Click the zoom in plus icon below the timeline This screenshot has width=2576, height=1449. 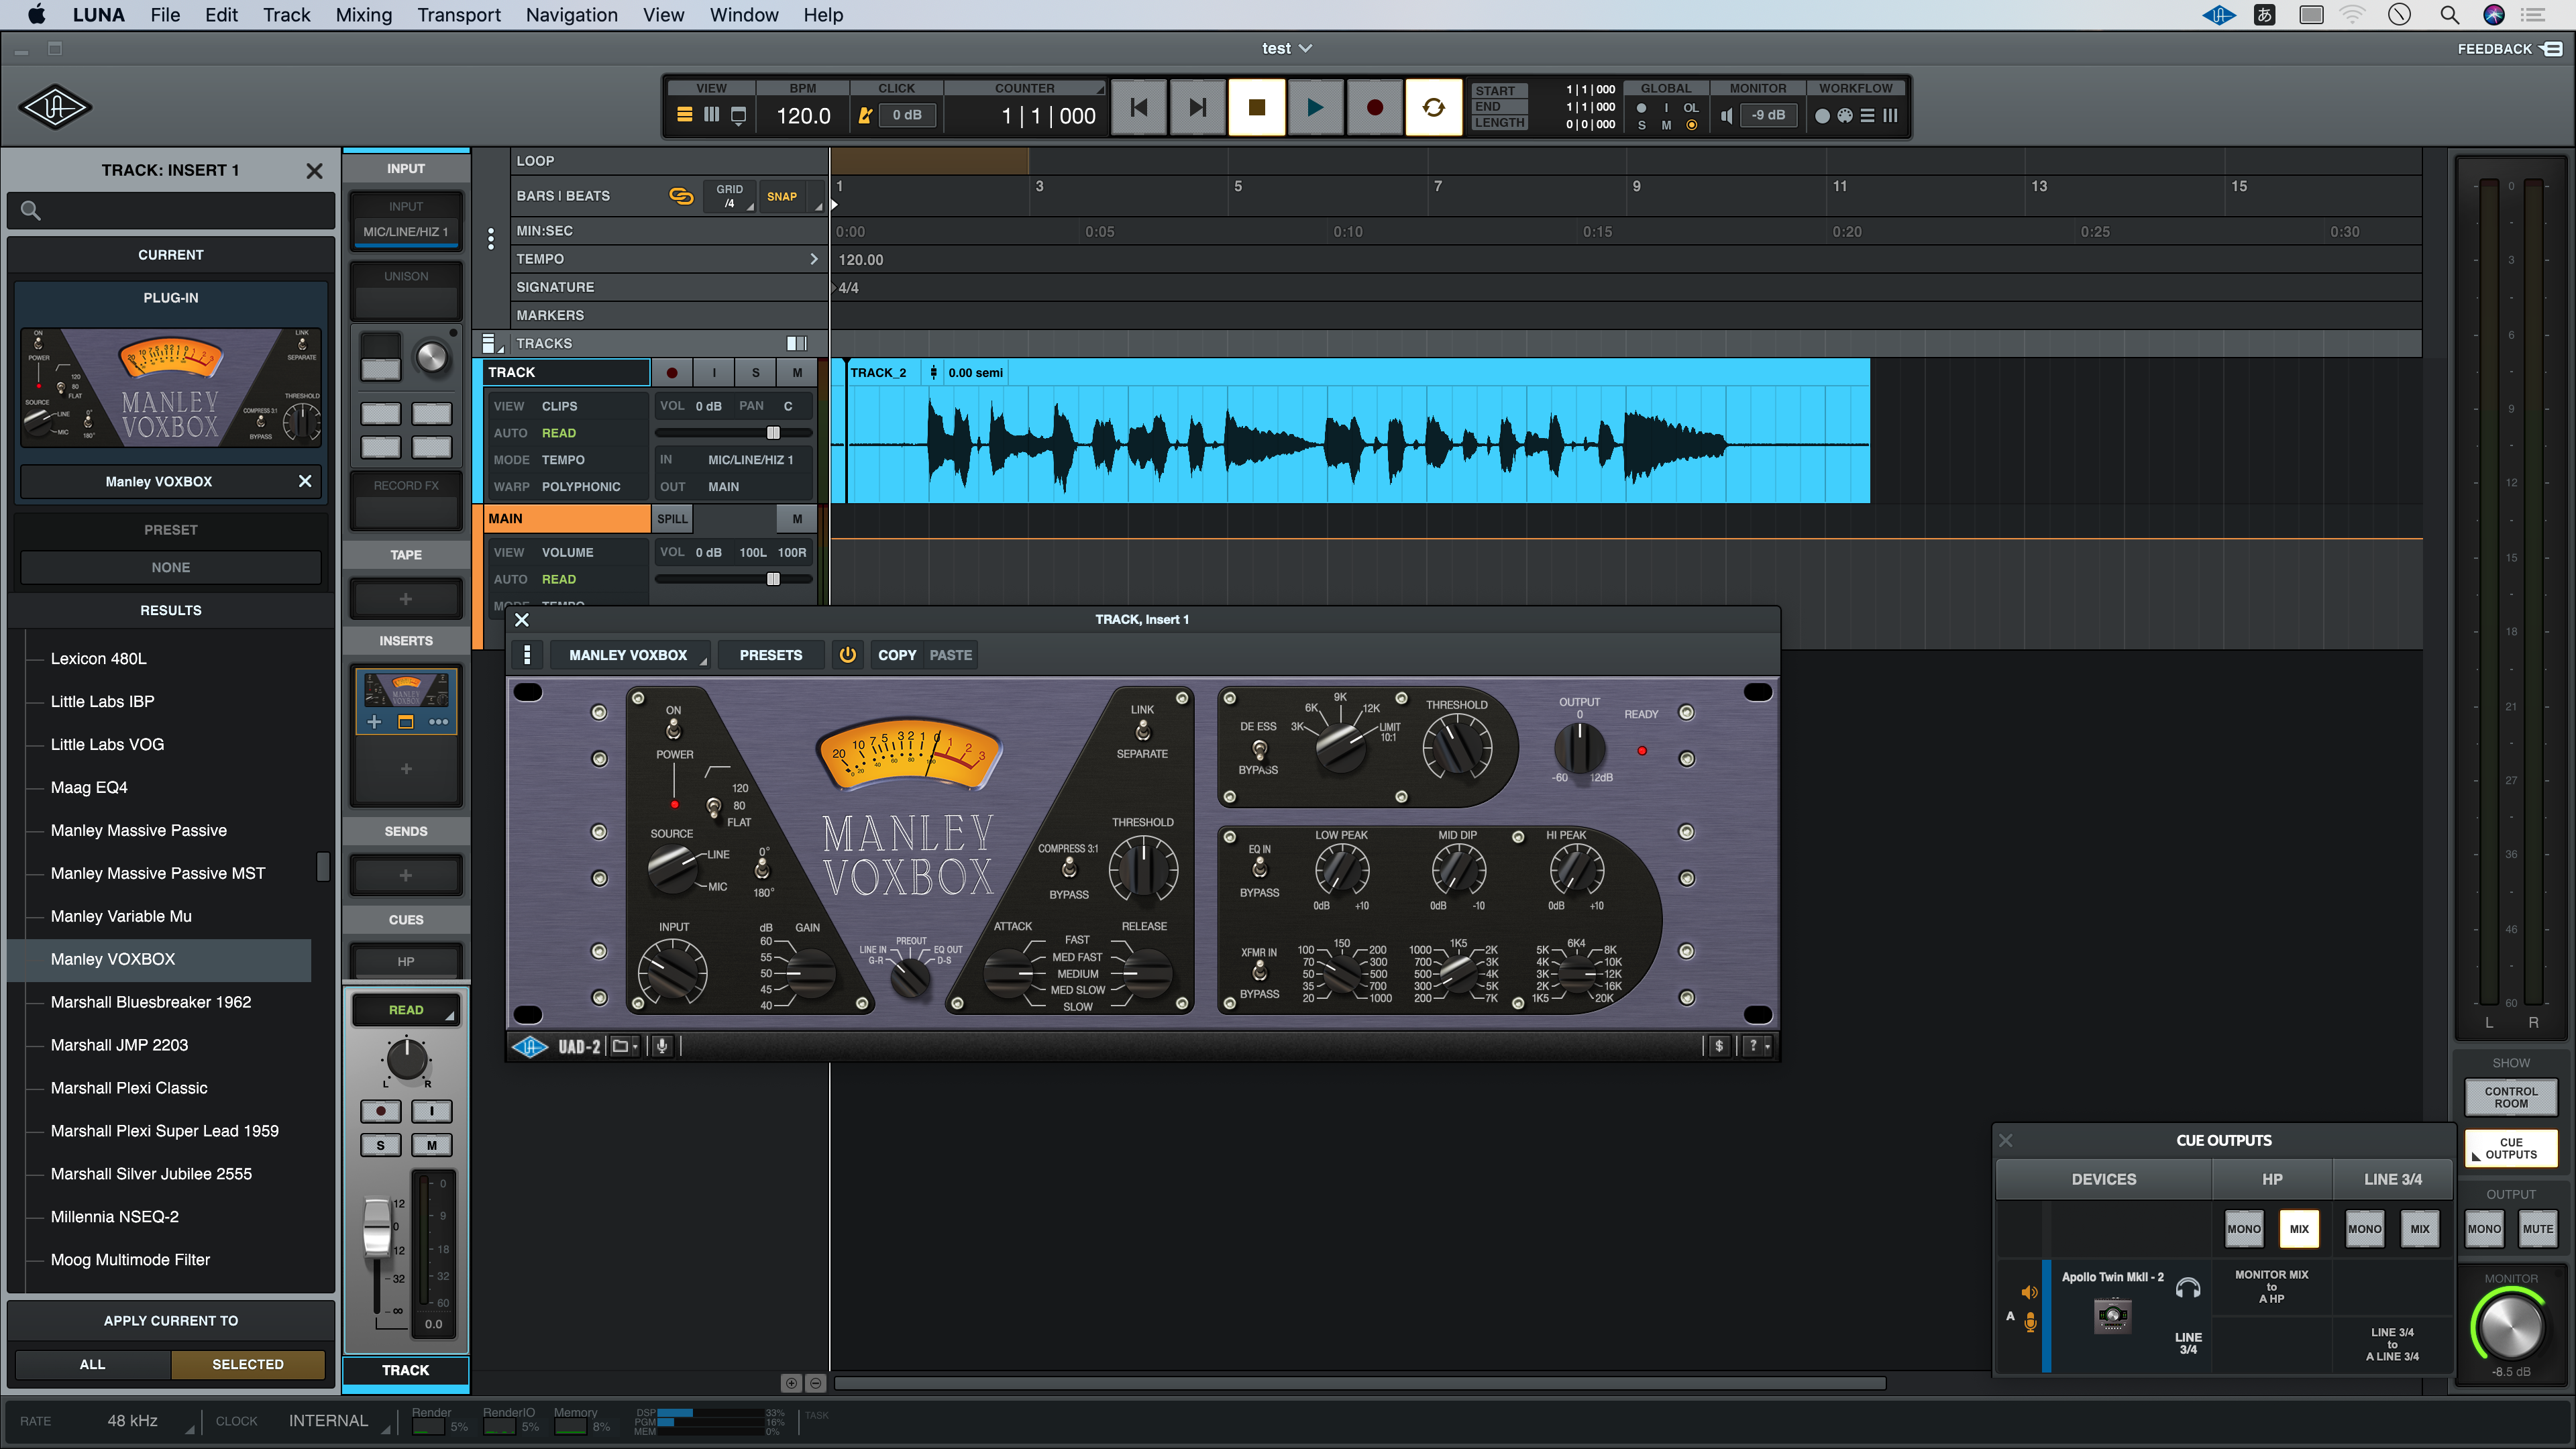[791, 1383]
